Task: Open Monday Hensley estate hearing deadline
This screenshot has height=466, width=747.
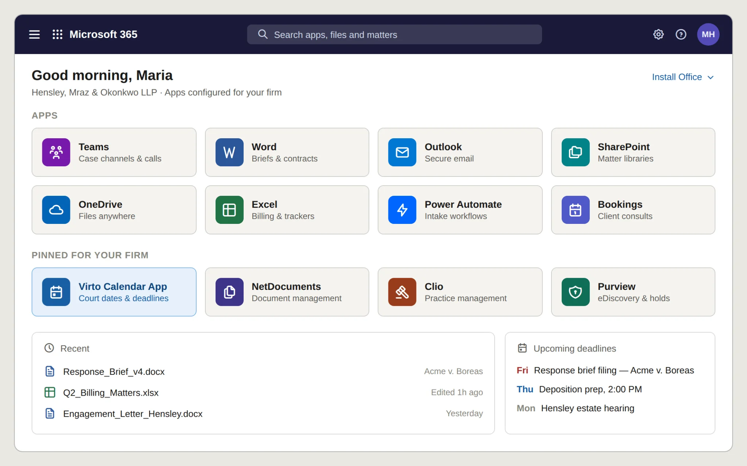Action: pos(576,408)
